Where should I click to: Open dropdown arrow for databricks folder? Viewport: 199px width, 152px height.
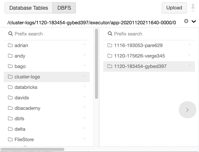[85, 86]
